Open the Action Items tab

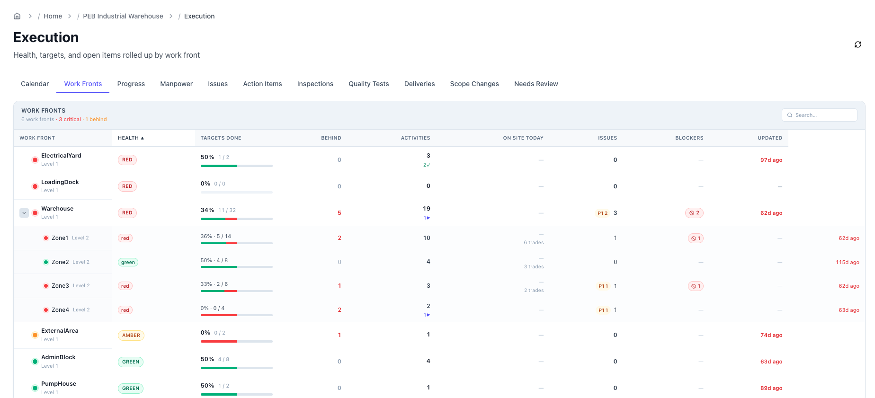tap(262, 84)
